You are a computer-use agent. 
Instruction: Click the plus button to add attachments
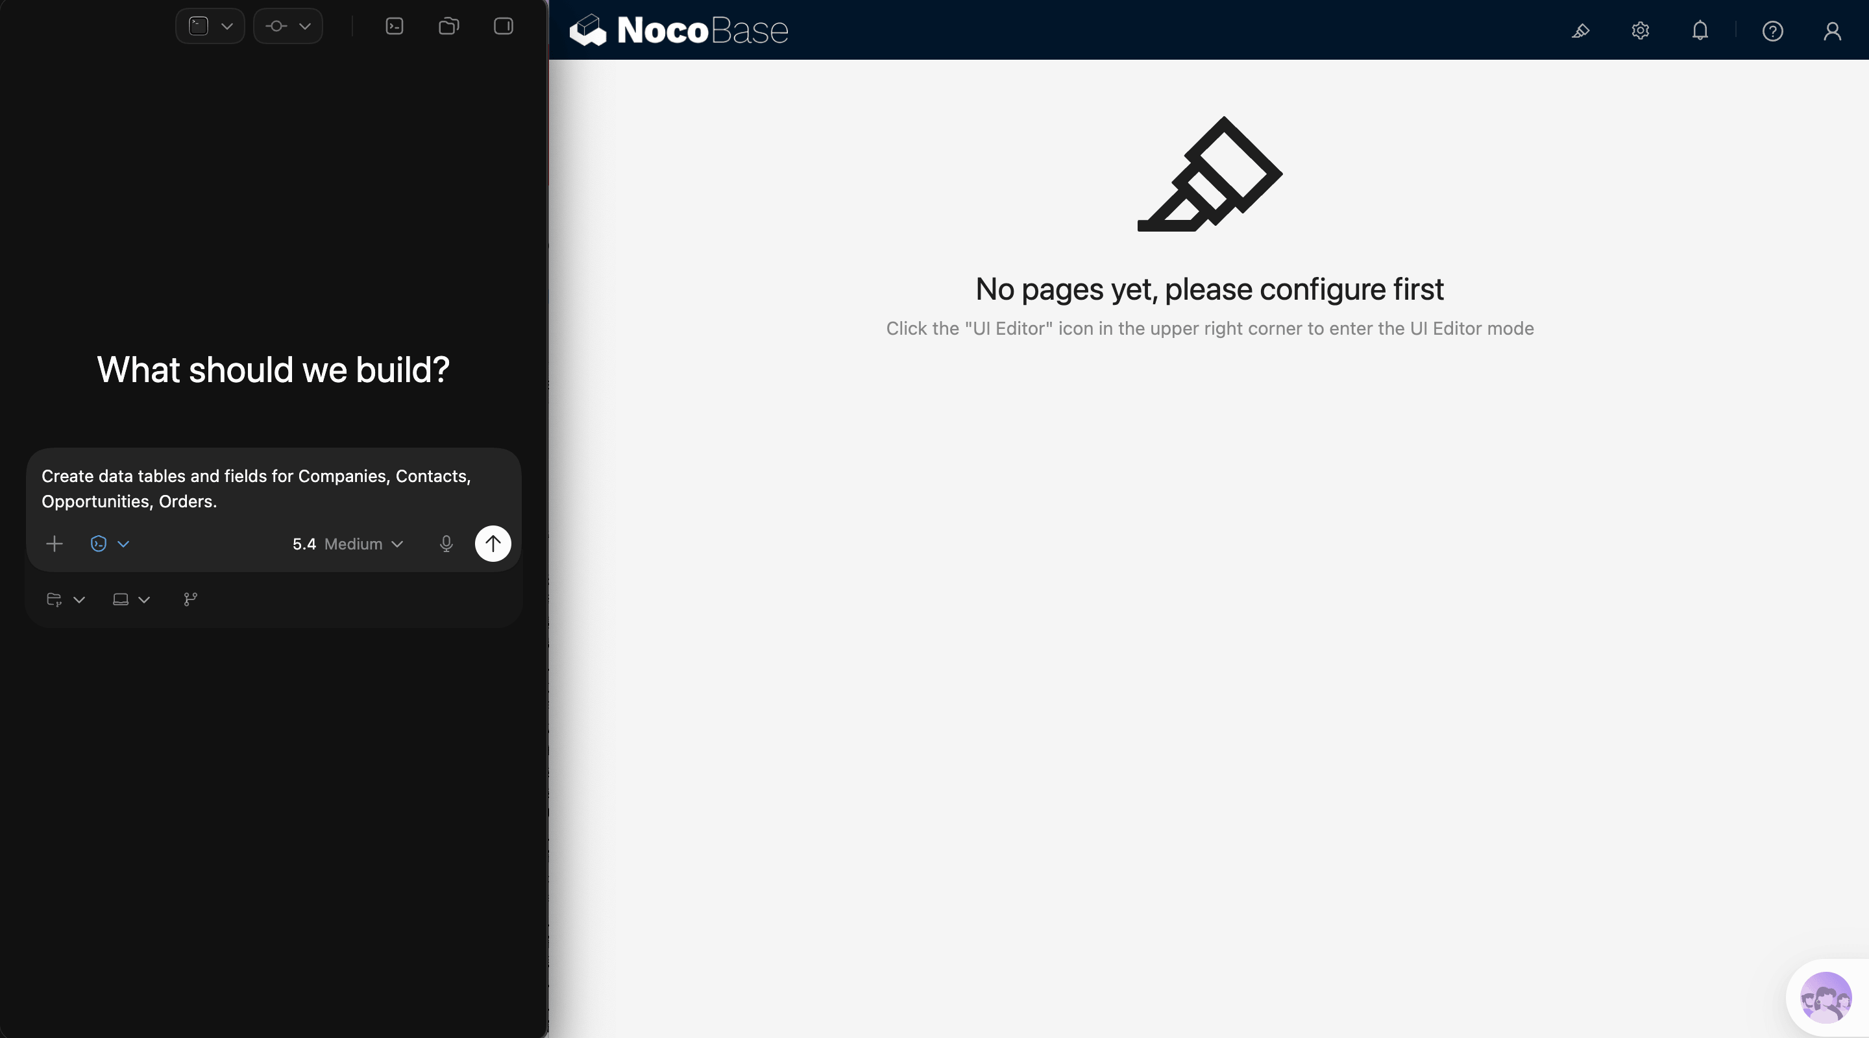pyautogui.click(x=54, y=543)
